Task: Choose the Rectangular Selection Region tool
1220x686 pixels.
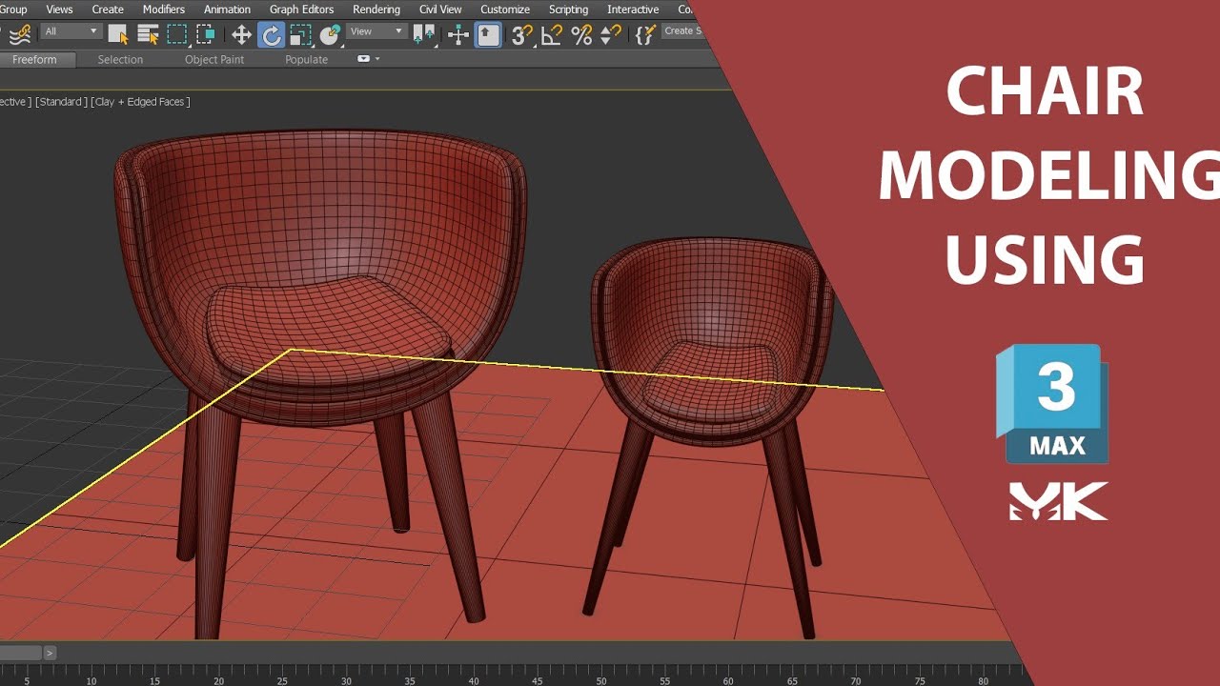Action: pos(177,34)
